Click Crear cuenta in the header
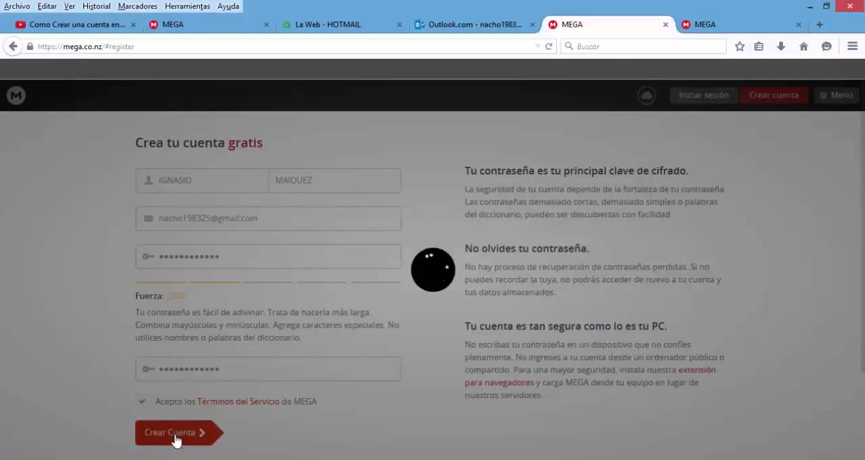This screenshot has width=865, height=460. (774, 95)
